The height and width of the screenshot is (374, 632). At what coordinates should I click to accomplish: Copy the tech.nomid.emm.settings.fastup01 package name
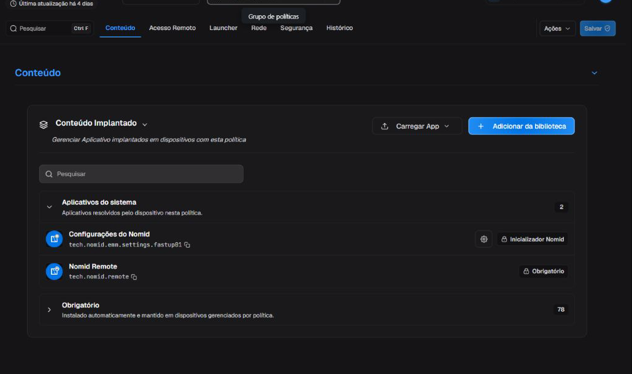point(187,245)
